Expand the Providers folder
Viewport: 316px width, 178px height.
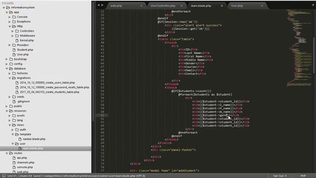tap(10, 45)
